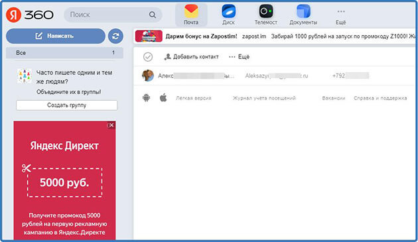
Task: Expand contact actions Ещё menu
Action: (x=239, y=57)
